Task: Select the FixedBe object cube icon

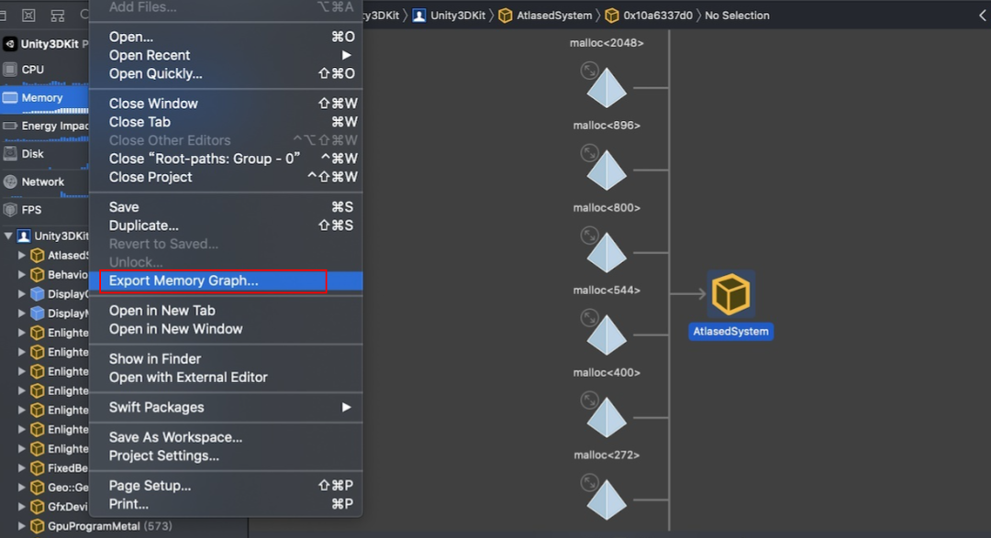Action: (x=38, y=468)
